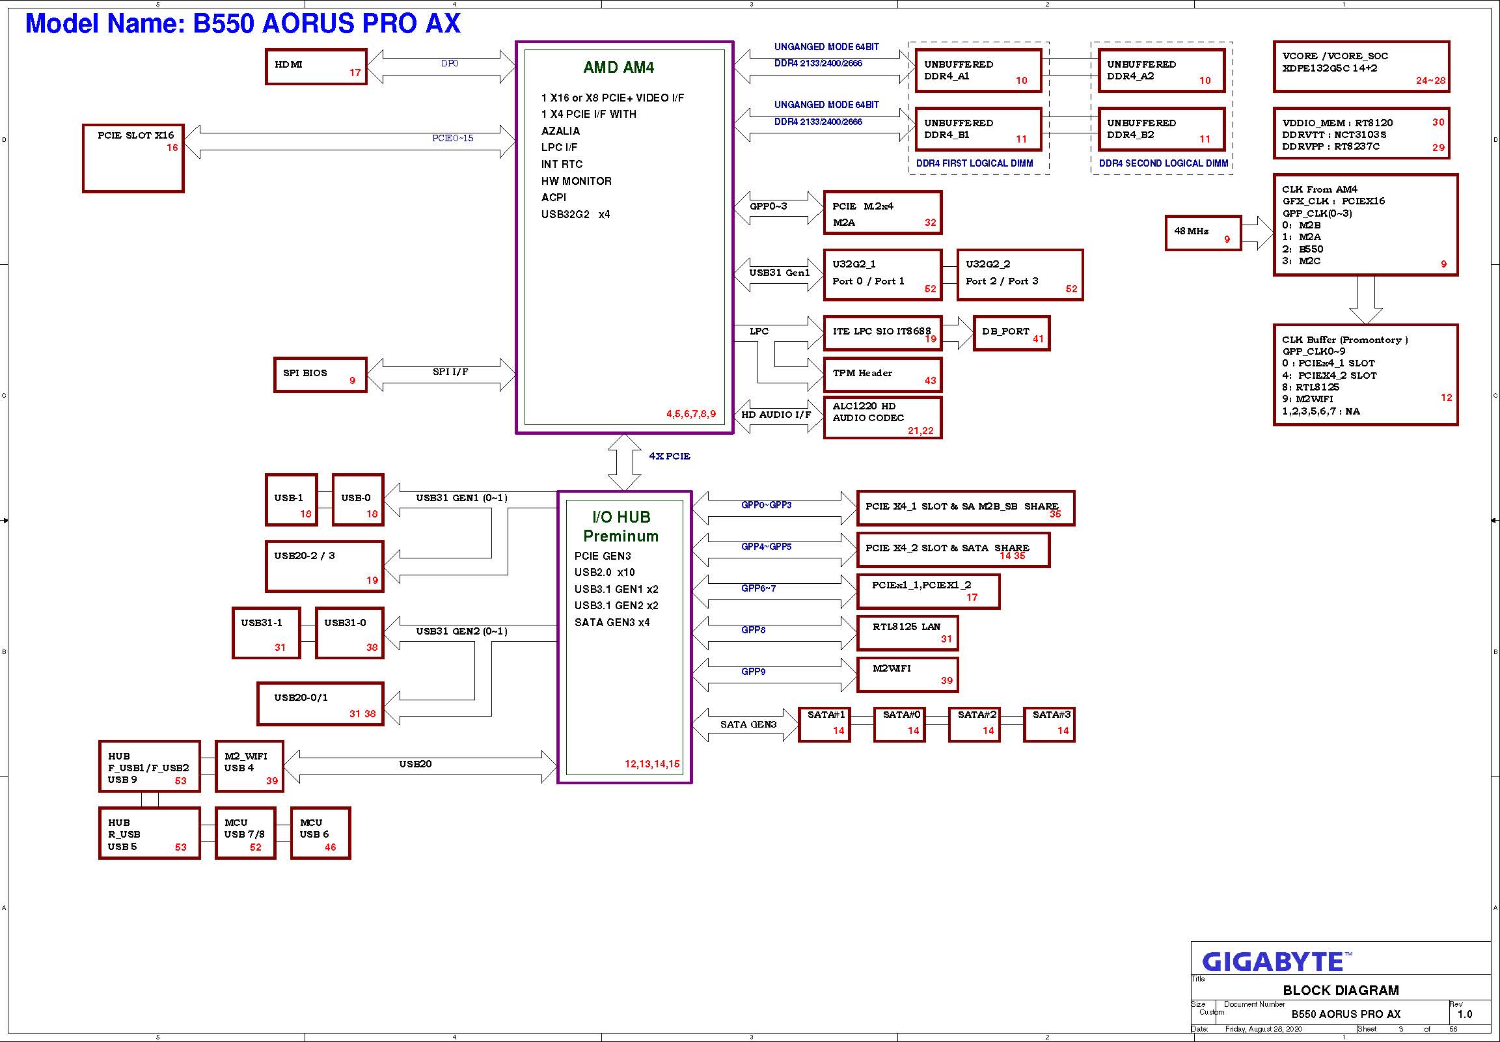
Task: Select the HUB F_USB1/F_USB2 block
Action: 150,767
